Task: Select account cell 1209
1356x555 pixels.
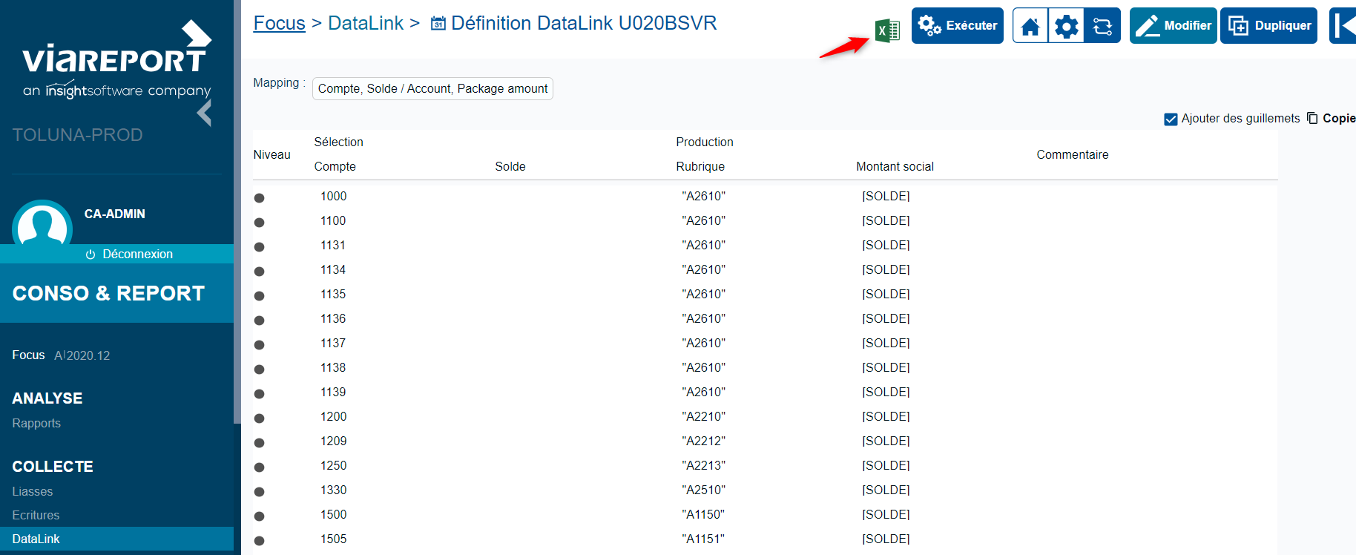Action: (334, 441)
